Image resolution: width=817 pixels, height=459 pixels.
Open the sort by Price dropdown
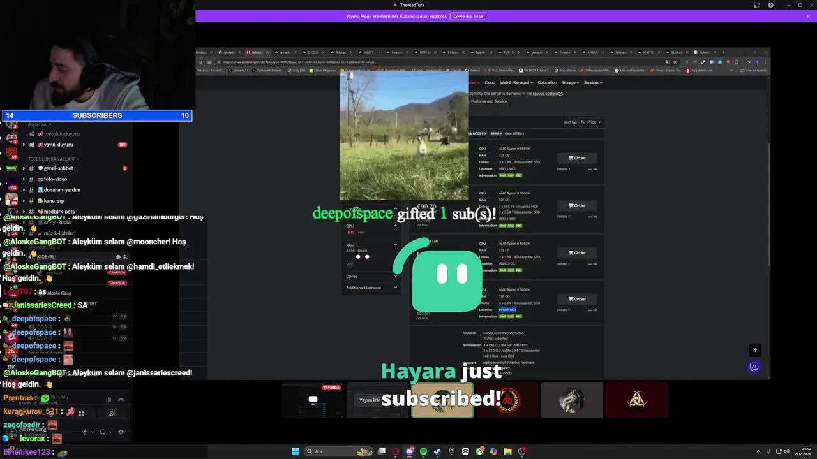(590, 122)
